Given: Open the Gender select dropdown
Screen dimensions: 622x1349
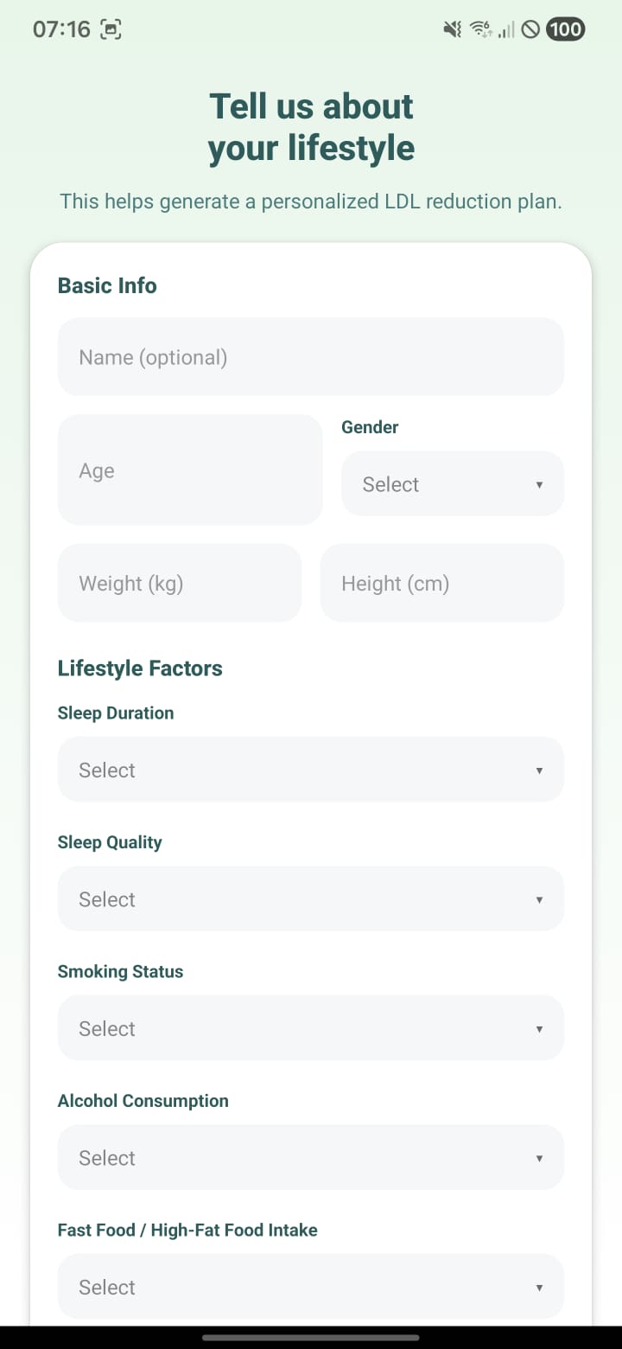Looking at the screenshot, I should (452, 483).
